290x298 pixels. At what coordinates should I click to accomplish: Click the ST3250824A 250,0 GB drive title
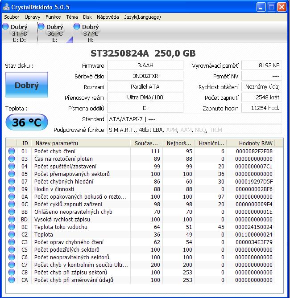[143, 53]
